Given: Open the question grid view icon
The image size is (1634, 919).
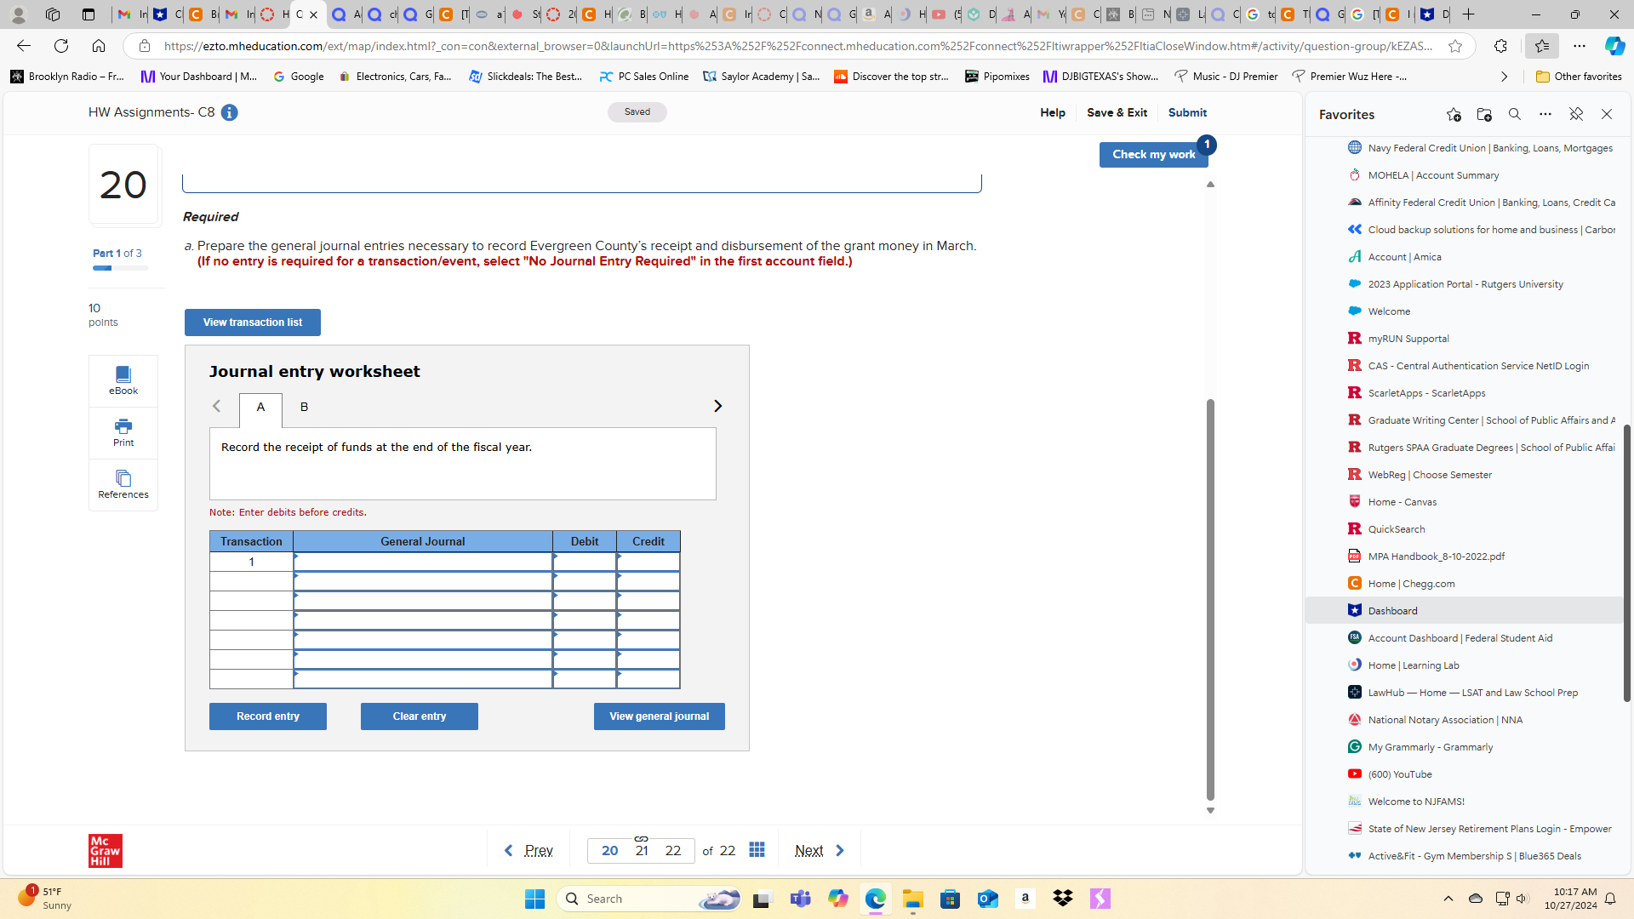Looking at the screenshot, I should point(757,850).
